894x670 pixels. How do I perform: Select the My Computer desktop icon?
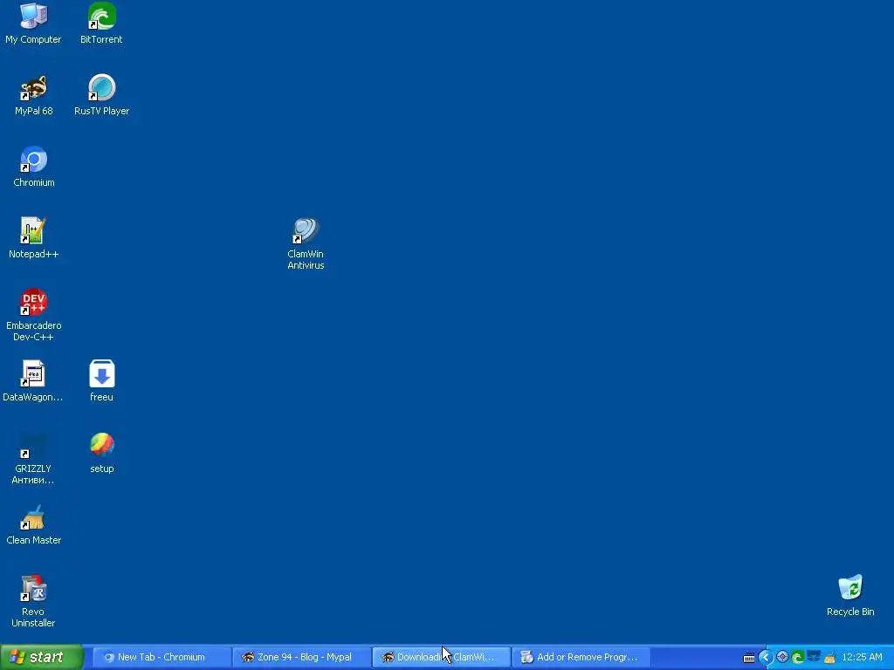click(33, 24)
